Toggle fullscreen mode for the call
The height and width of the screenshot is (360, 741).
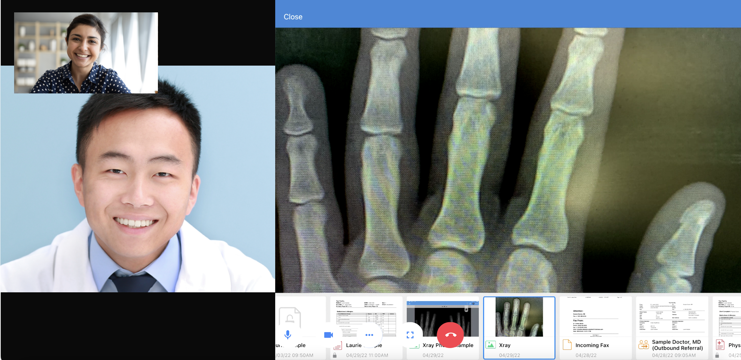(410, 335)
